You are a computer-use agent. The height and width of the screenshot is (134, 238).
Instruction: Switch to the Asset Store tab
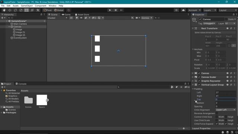[x=82, y=15]
